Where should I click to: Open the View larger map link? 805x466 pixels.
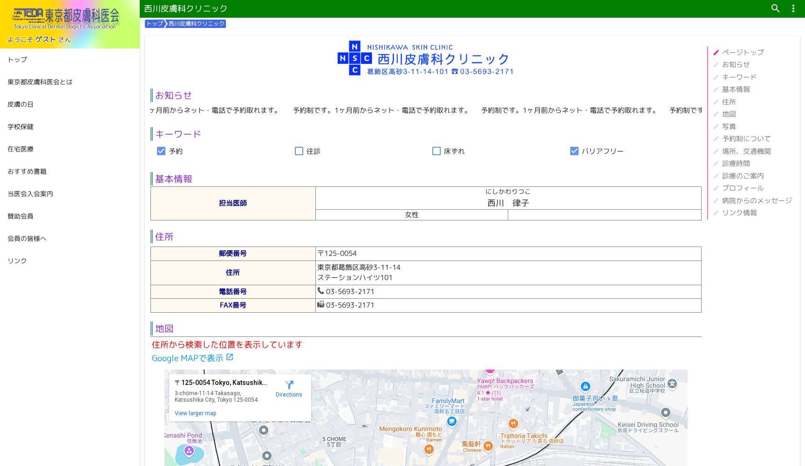click(x=195, y=413)
